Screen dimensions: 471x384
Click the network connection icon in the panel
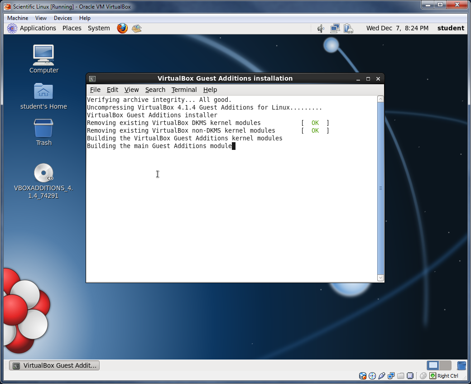[x=335, y=29]
